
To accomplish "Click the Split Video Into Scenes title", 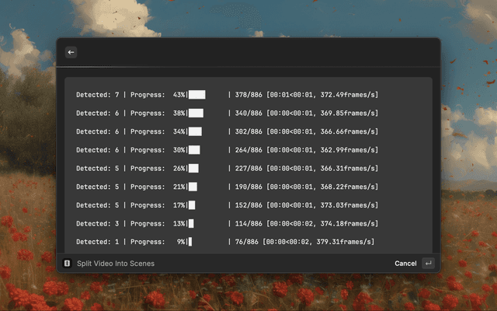I will click(x=115, y=264).
